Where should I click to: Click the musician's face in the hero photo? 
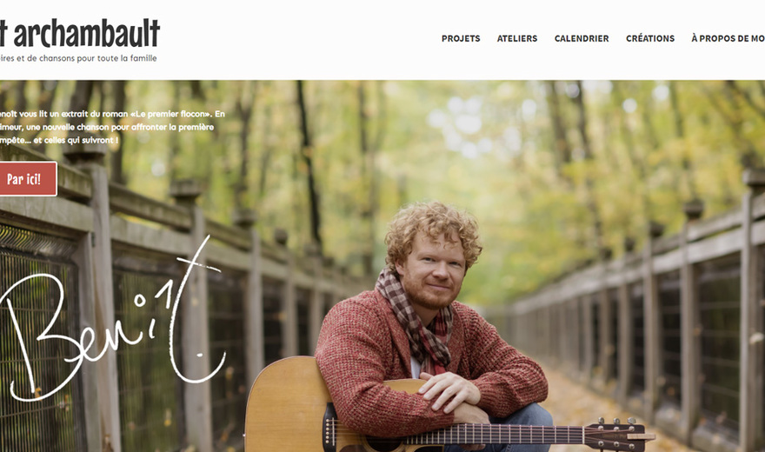point(430,273)
